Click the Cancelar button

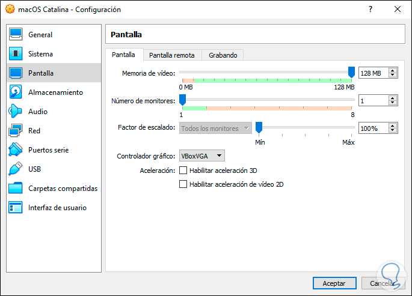383,283
